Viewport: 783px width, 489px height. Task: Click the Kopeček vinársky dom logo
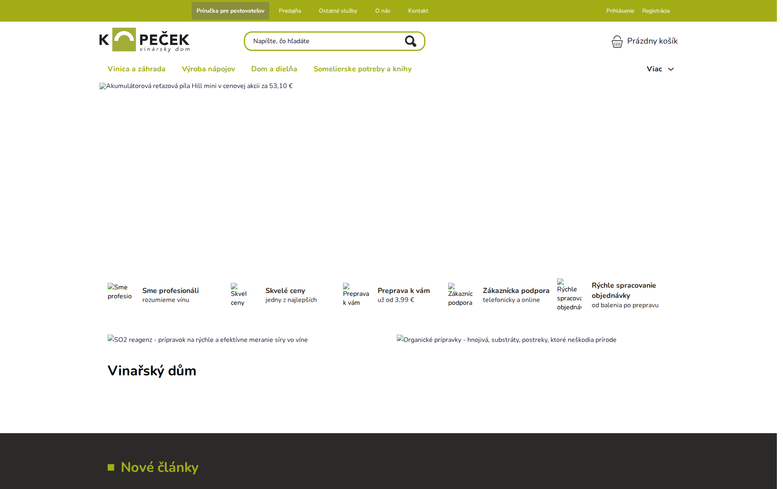[144, 40]
